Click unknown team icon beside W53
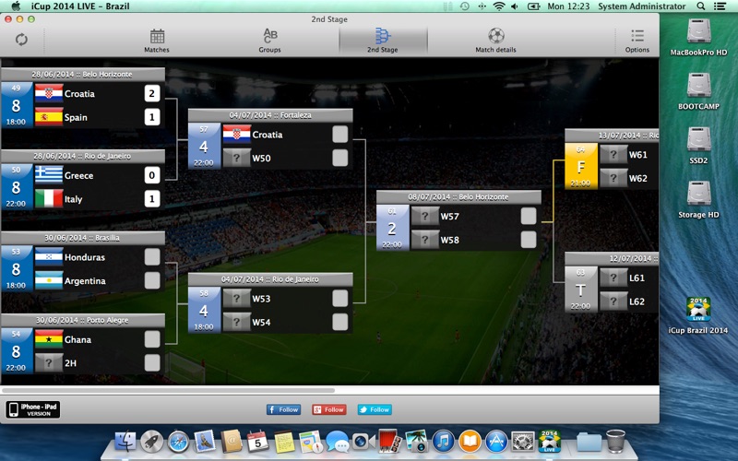738x461 pixels. pos(237,298)
